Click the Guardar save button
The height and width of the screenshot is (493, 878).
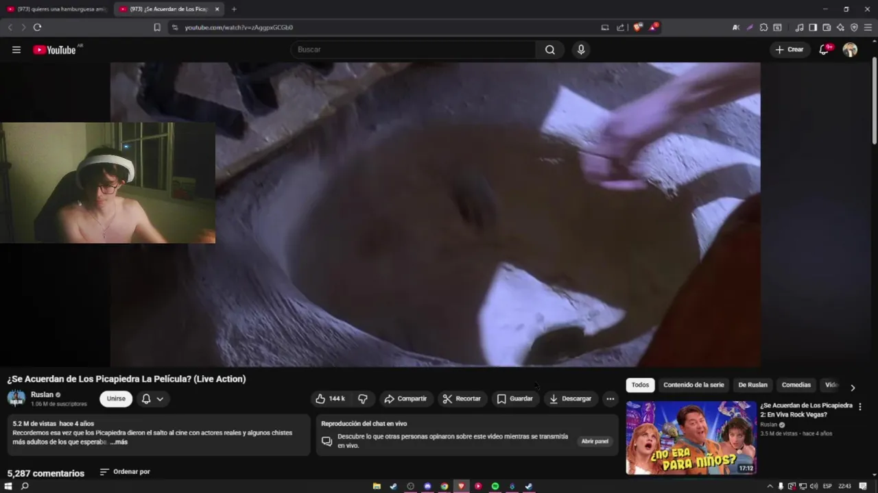[515, 399]
